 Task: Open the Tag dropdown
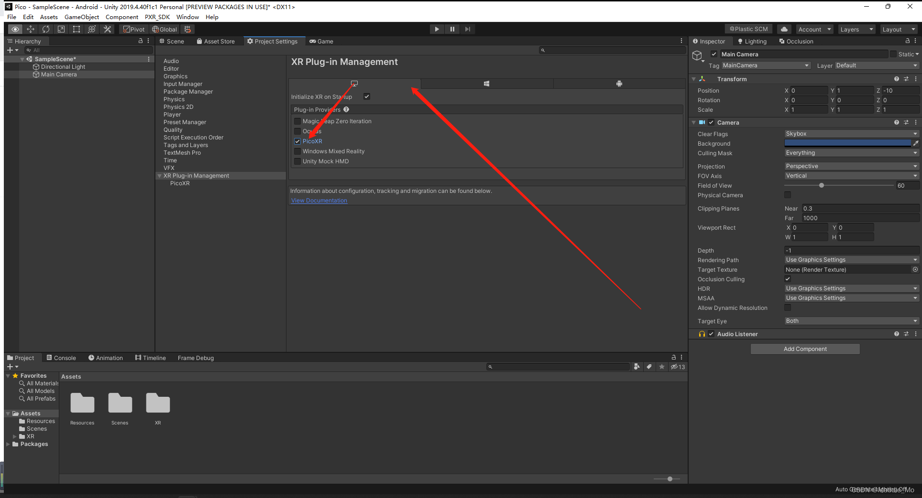coord(766,65)
